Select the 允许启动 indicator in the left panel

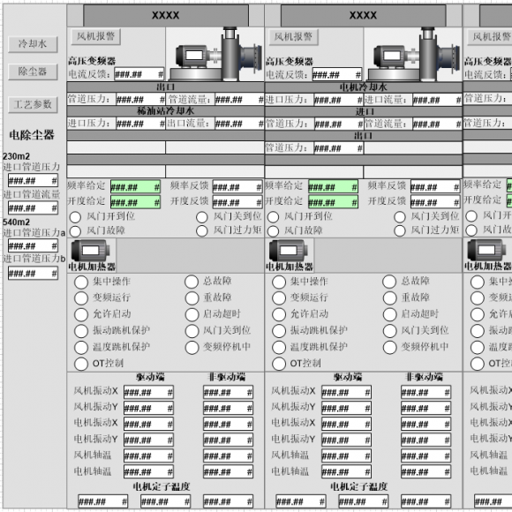click(x=81, y=314)
